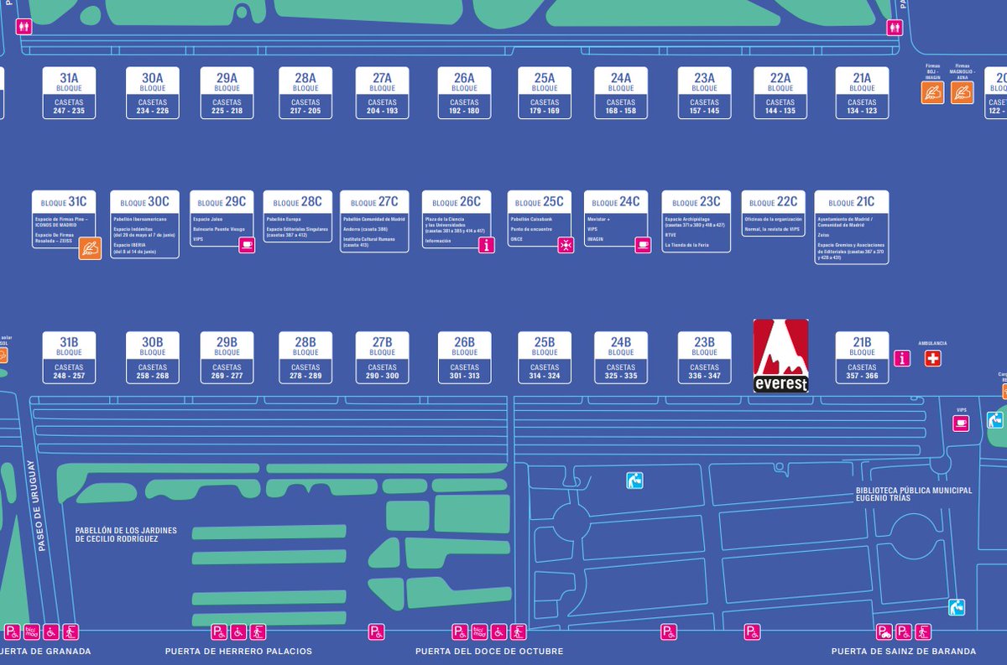Screen dimensions: 1007x665
Task: Click the drinking fountain icon near the roundabout
Action: 635,481
